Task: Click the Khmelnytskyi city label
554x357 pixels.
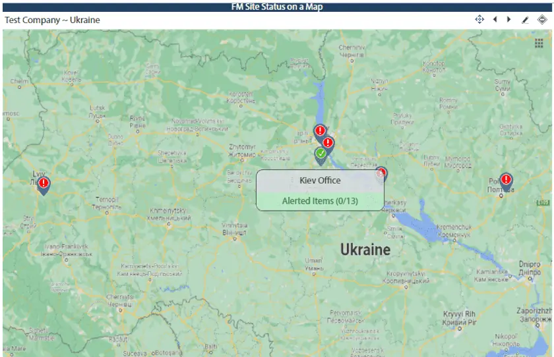Action: point(169,214)
